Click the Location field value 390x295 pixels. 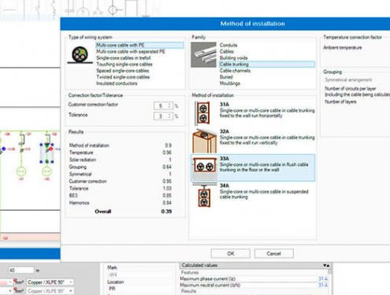pos(112,289)
